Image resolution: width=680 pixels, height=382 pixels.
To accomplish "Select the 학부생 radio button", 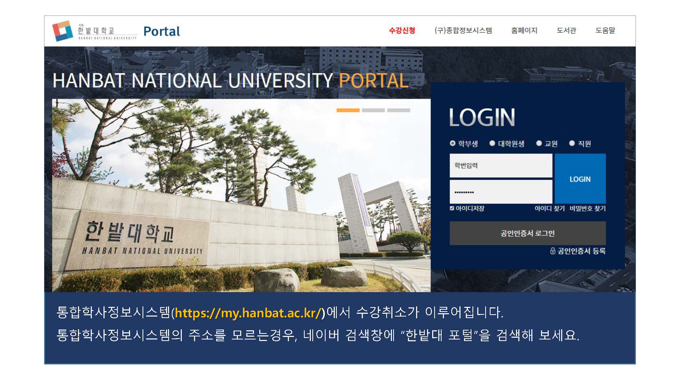I will click(x=453, y=143).
